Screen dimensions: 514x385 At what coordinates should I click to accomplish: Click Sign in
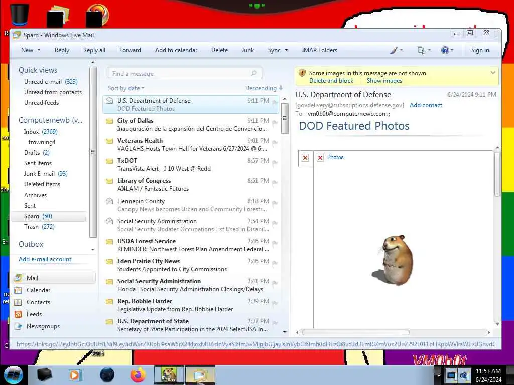point(480,50)
